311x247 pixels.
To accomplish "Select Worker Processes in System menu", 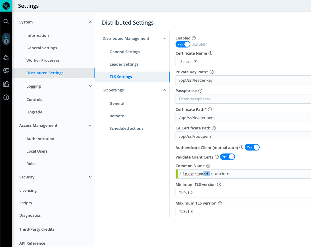I will [x=43, y=60].
